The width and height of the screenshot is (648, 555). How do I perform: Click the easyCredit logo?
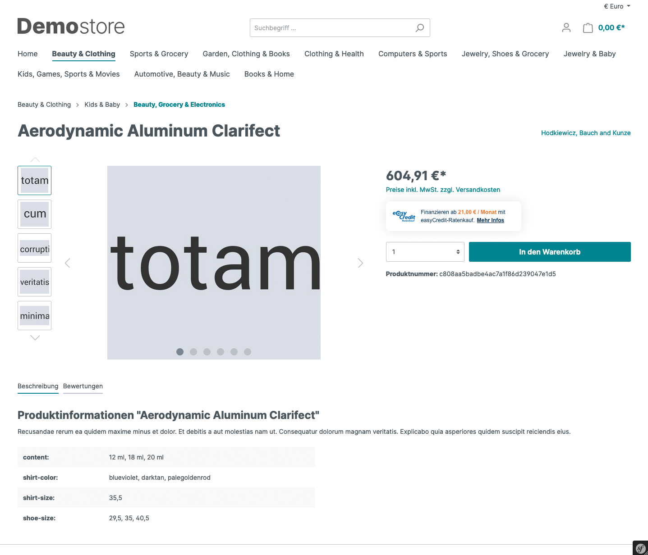[x=404, y=216]
